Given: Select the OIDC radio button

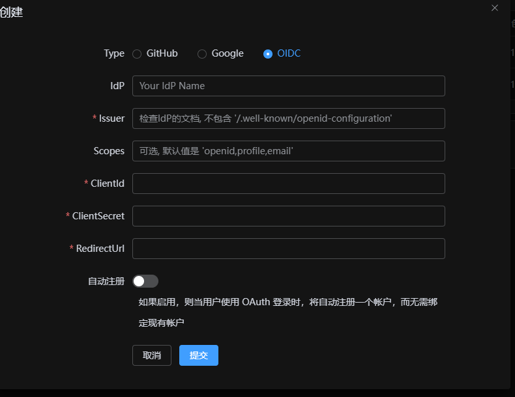Looking at the screenshot, I should tap(268, 54).
